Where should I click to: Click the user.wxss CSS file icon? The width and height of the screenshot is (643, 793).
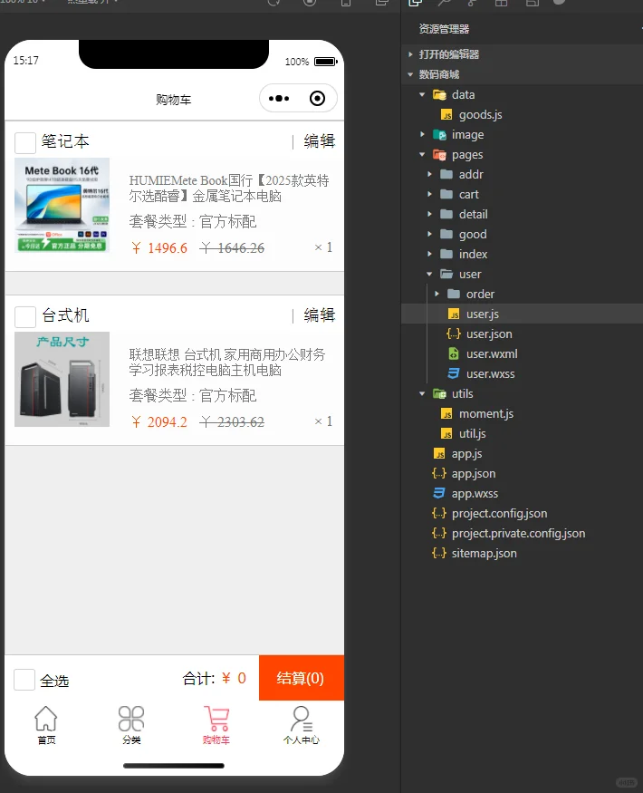click(x=454, y=373)
